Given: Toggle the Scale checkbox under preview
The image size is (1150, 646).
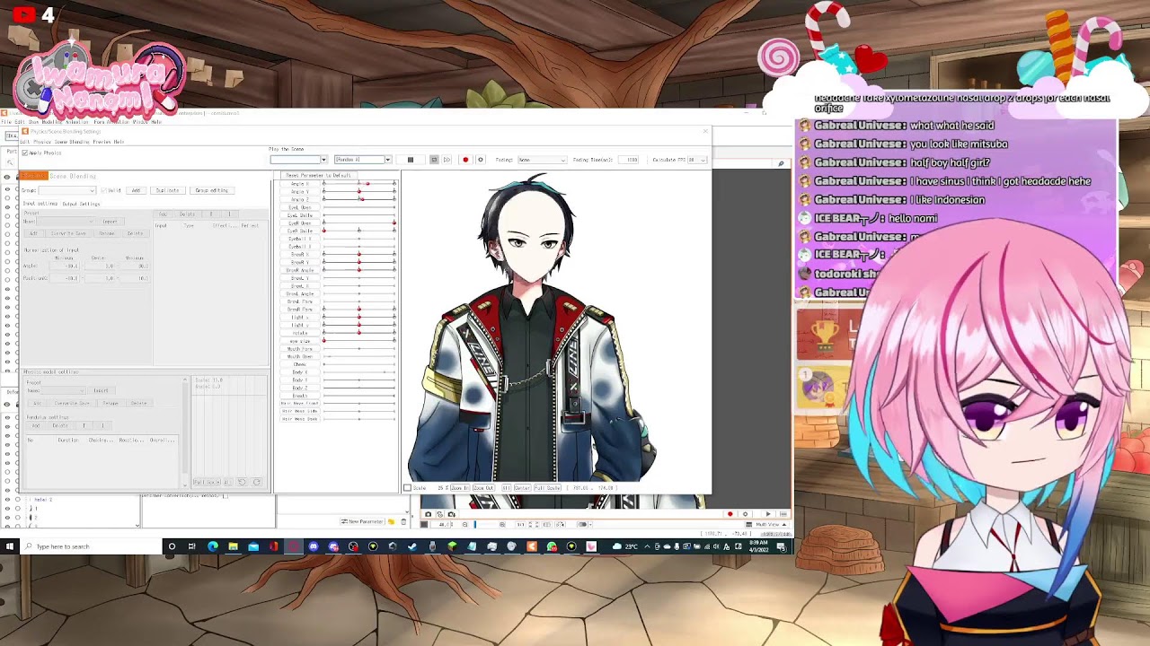Looking at the screenshot, I should tap(407, 488).
